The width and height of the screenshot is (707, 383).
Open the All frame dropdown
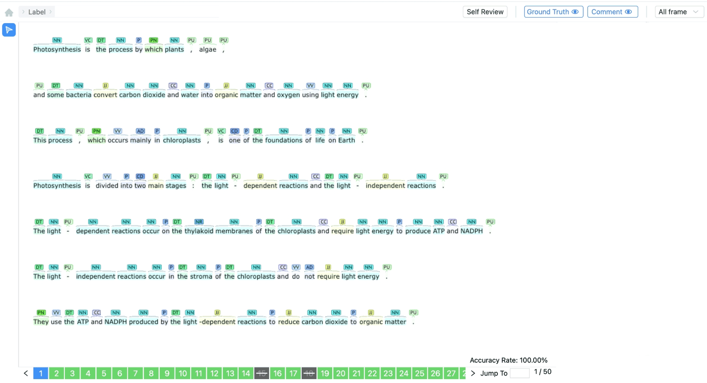click(678, 12)
